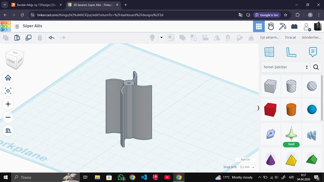Image resolution: width=324 pixels, height=182 pixels.
Task: Toggle visibility of hidden objects with the bulb
Action: pos(152,38)
